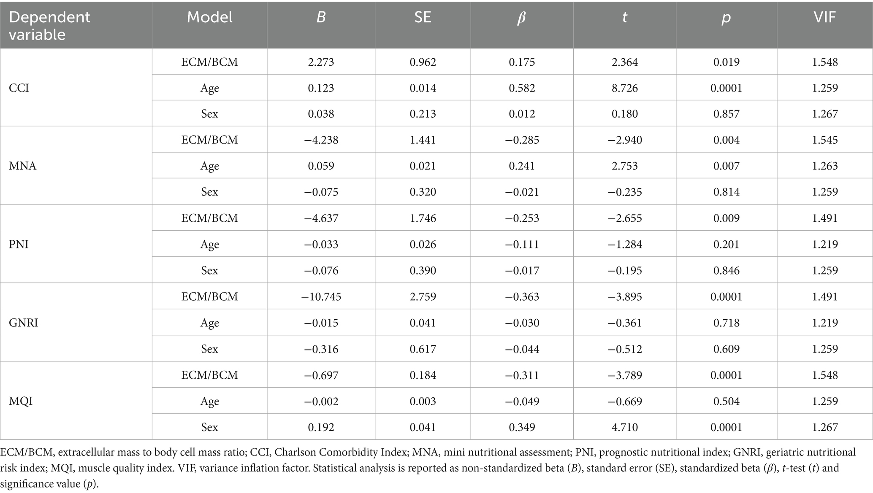Click the B value −10.745
This screenshot has height=493, width=873.
tap(321, 296)
